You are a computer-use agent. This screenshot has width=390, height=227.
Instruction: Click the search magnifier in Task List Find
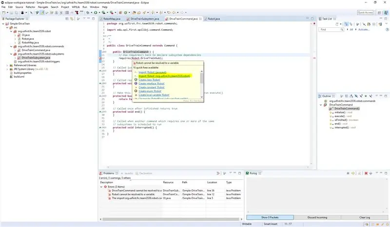(342, 29)
